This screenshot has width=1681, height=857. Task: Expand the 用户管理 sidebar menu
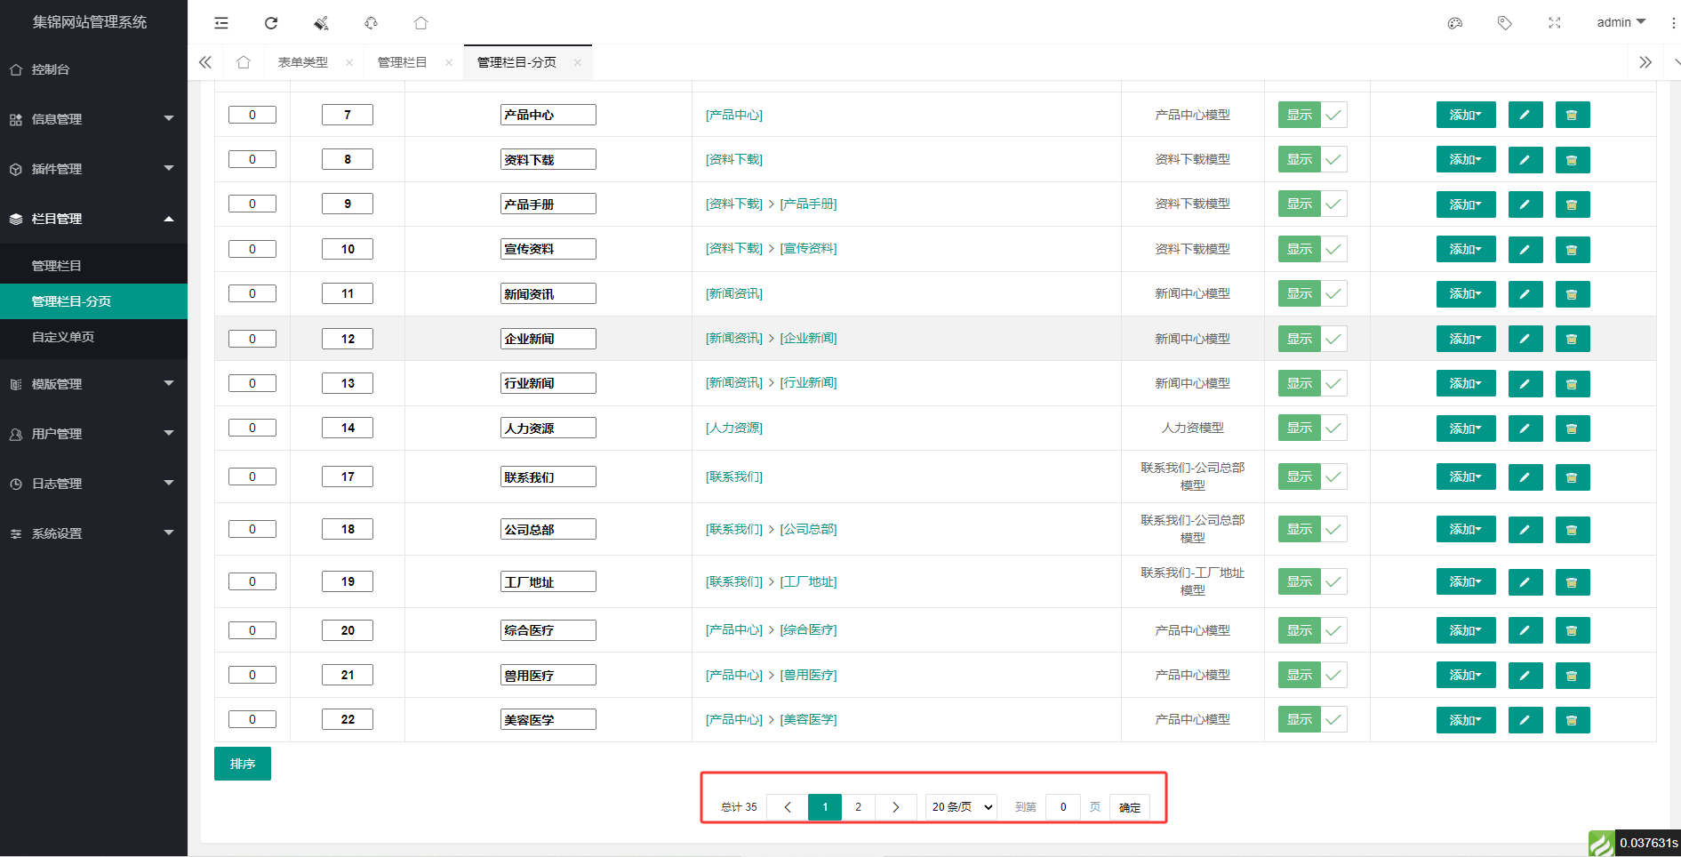[93, 434]
